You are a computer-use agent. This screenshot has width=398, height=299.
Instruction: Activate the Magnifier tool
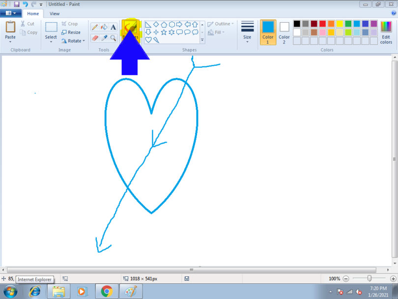(113, 37)
